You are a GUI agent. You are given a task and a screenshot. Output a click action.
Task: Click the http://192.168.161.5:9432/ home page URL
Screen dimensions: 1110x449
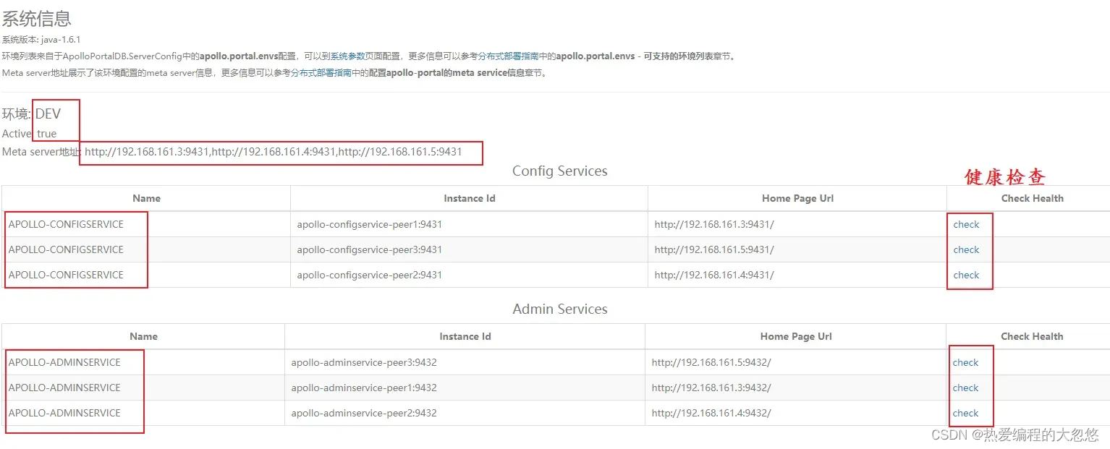pyautogui.click(x=711, y=362)
